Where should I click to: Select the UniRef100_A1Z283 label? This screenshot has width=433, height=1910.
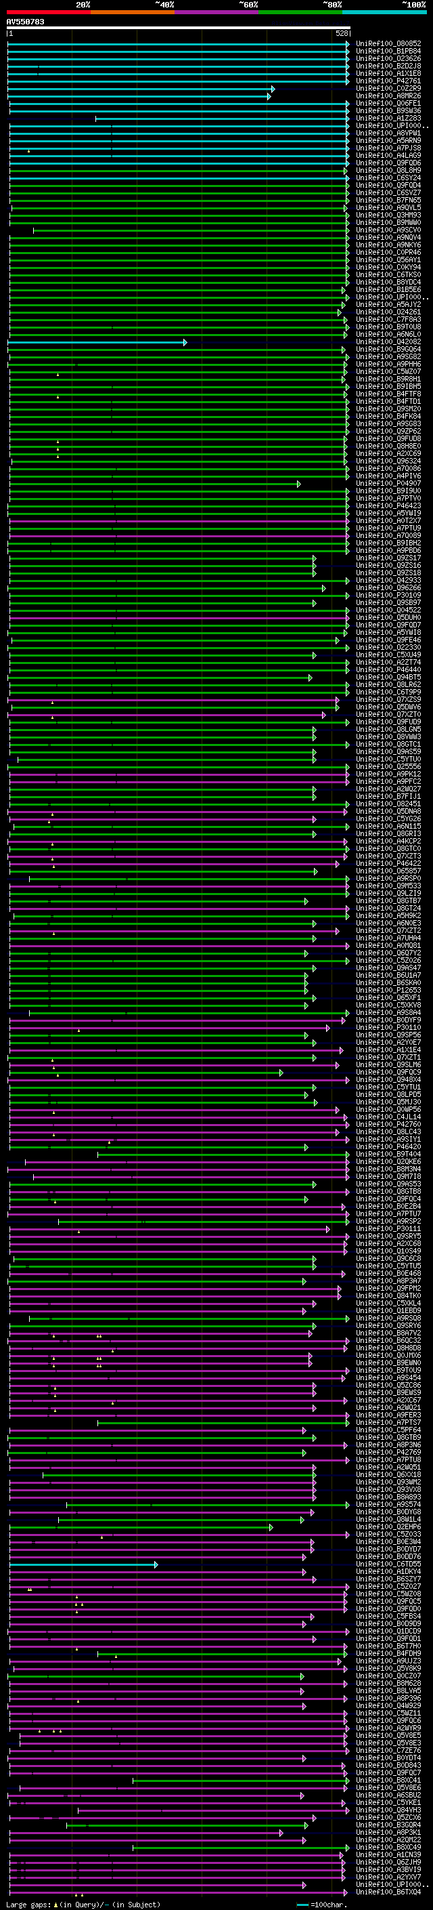[x=388, y=118]
